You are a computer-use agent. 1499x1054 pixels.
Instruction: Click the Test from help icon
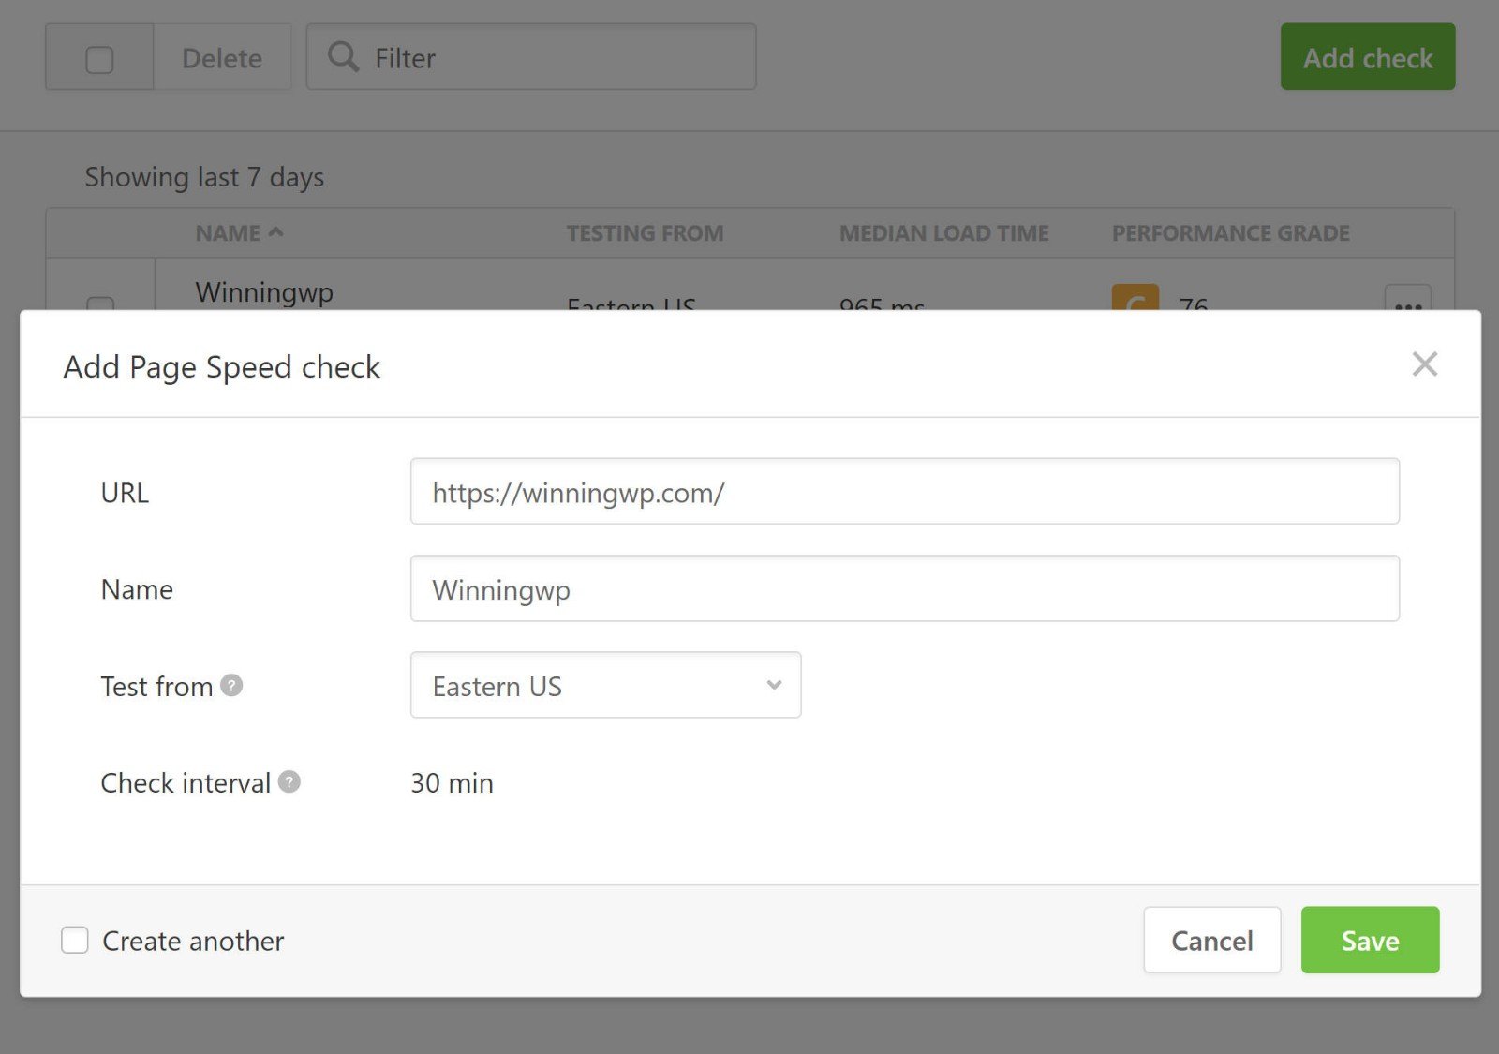point(231,686)
